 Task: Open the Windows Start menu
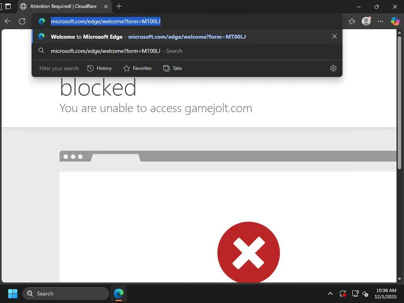(x=13, y=294)
